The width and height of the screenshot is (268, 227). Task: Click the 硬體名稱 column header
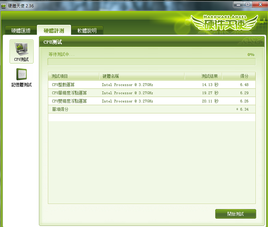[x=142, y=76]
